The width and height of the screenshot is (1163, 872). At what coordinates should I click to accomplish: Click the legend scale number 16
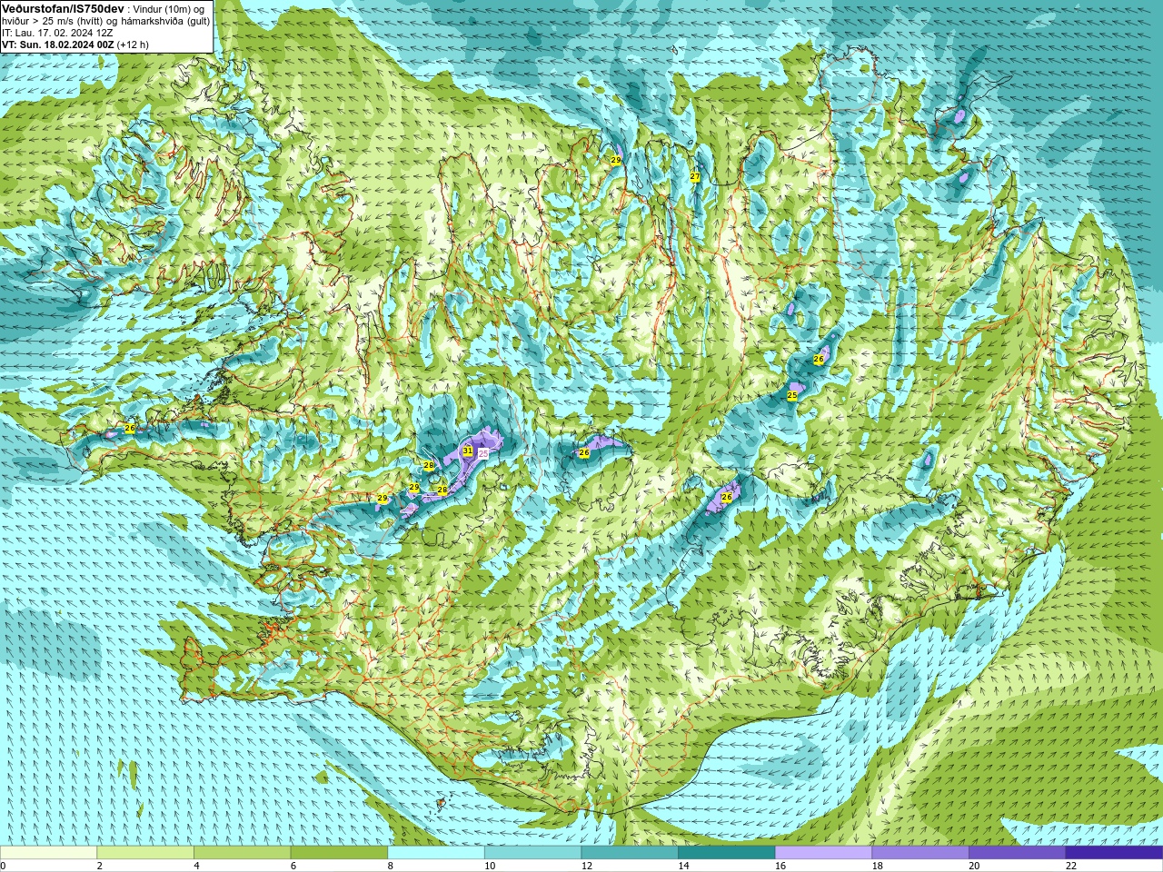tap(780, 867)
